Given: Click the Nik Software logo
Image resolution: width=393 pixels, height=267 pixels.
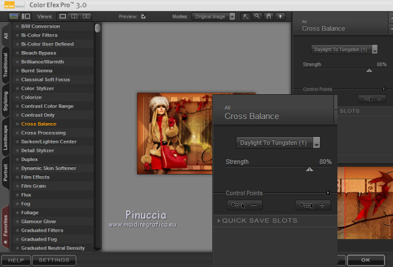Looking at the screenshot, I should click(14, 5).
